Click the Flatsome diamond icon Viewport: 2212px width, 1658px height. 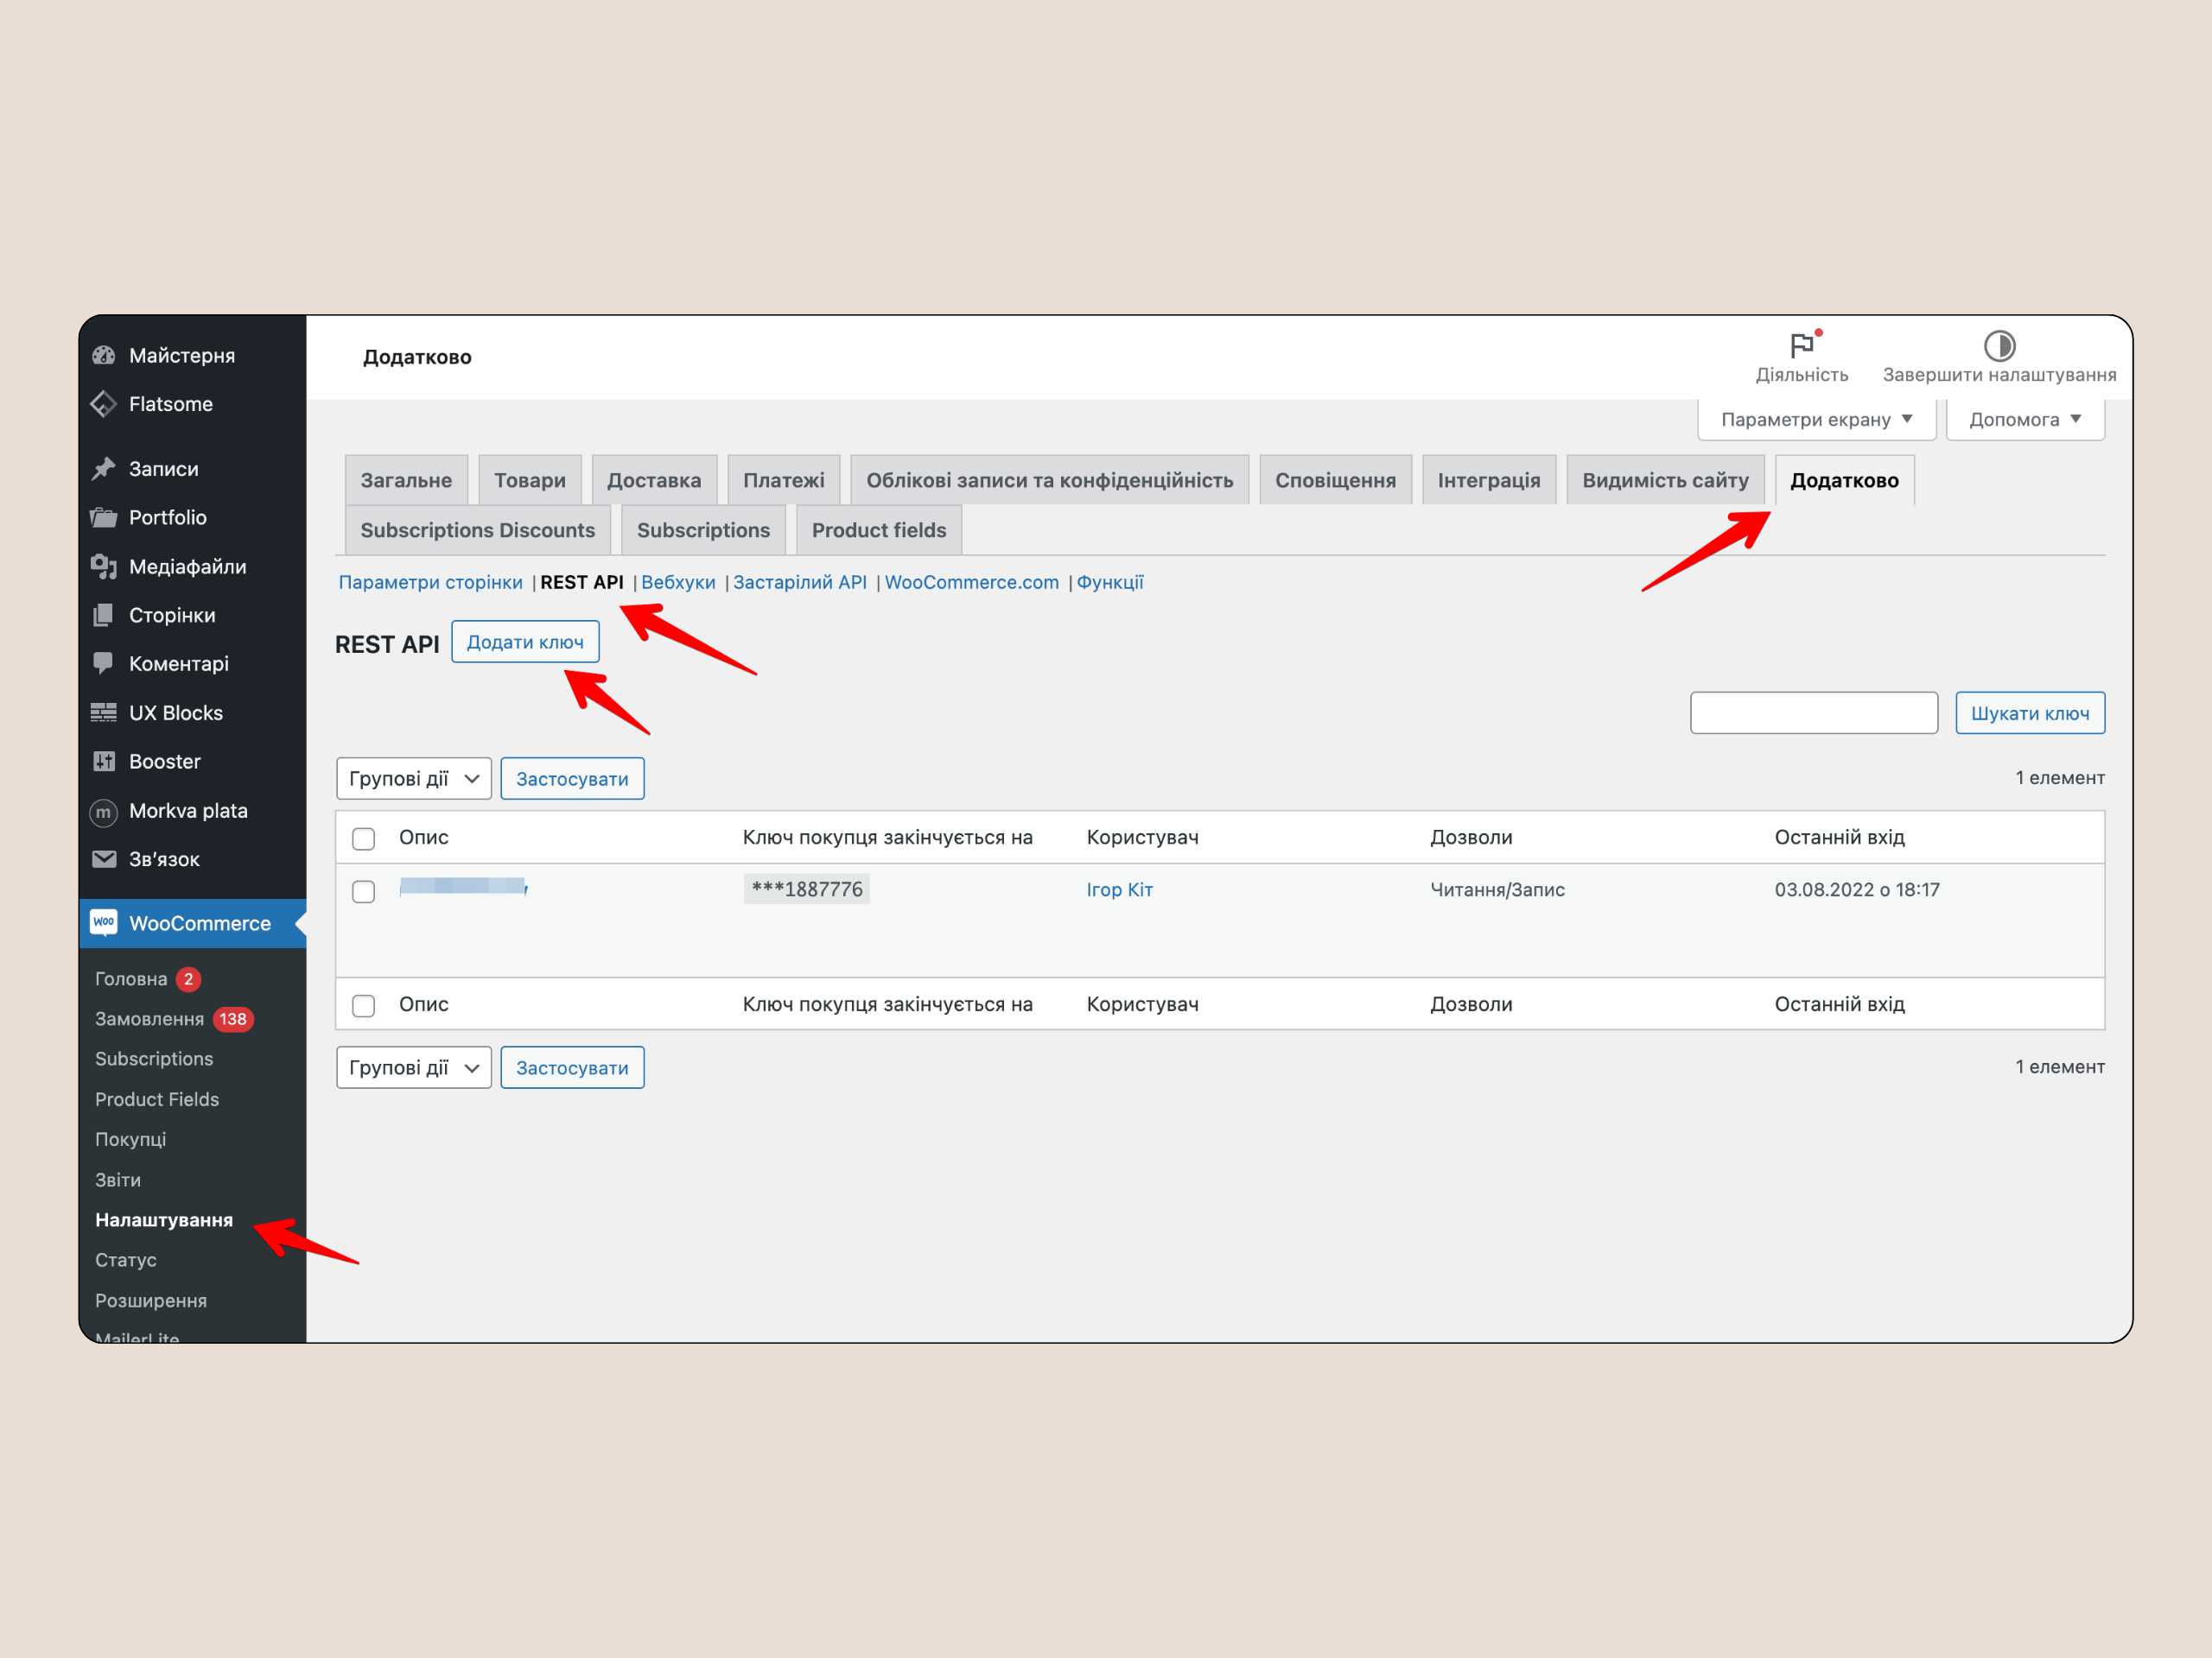click(x=103, y=405)
